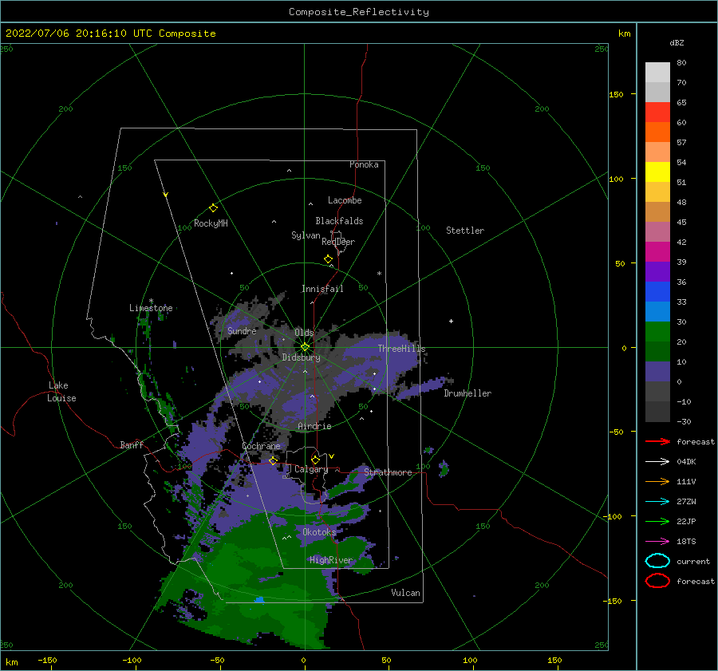
Task: Click the yellow diamond marker near RockyMH
Action: [213, 208]
